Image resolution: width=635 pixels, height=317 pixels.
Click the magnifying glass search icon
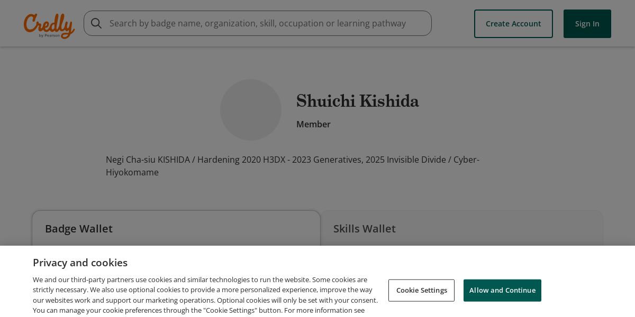(x=96, y=23)
